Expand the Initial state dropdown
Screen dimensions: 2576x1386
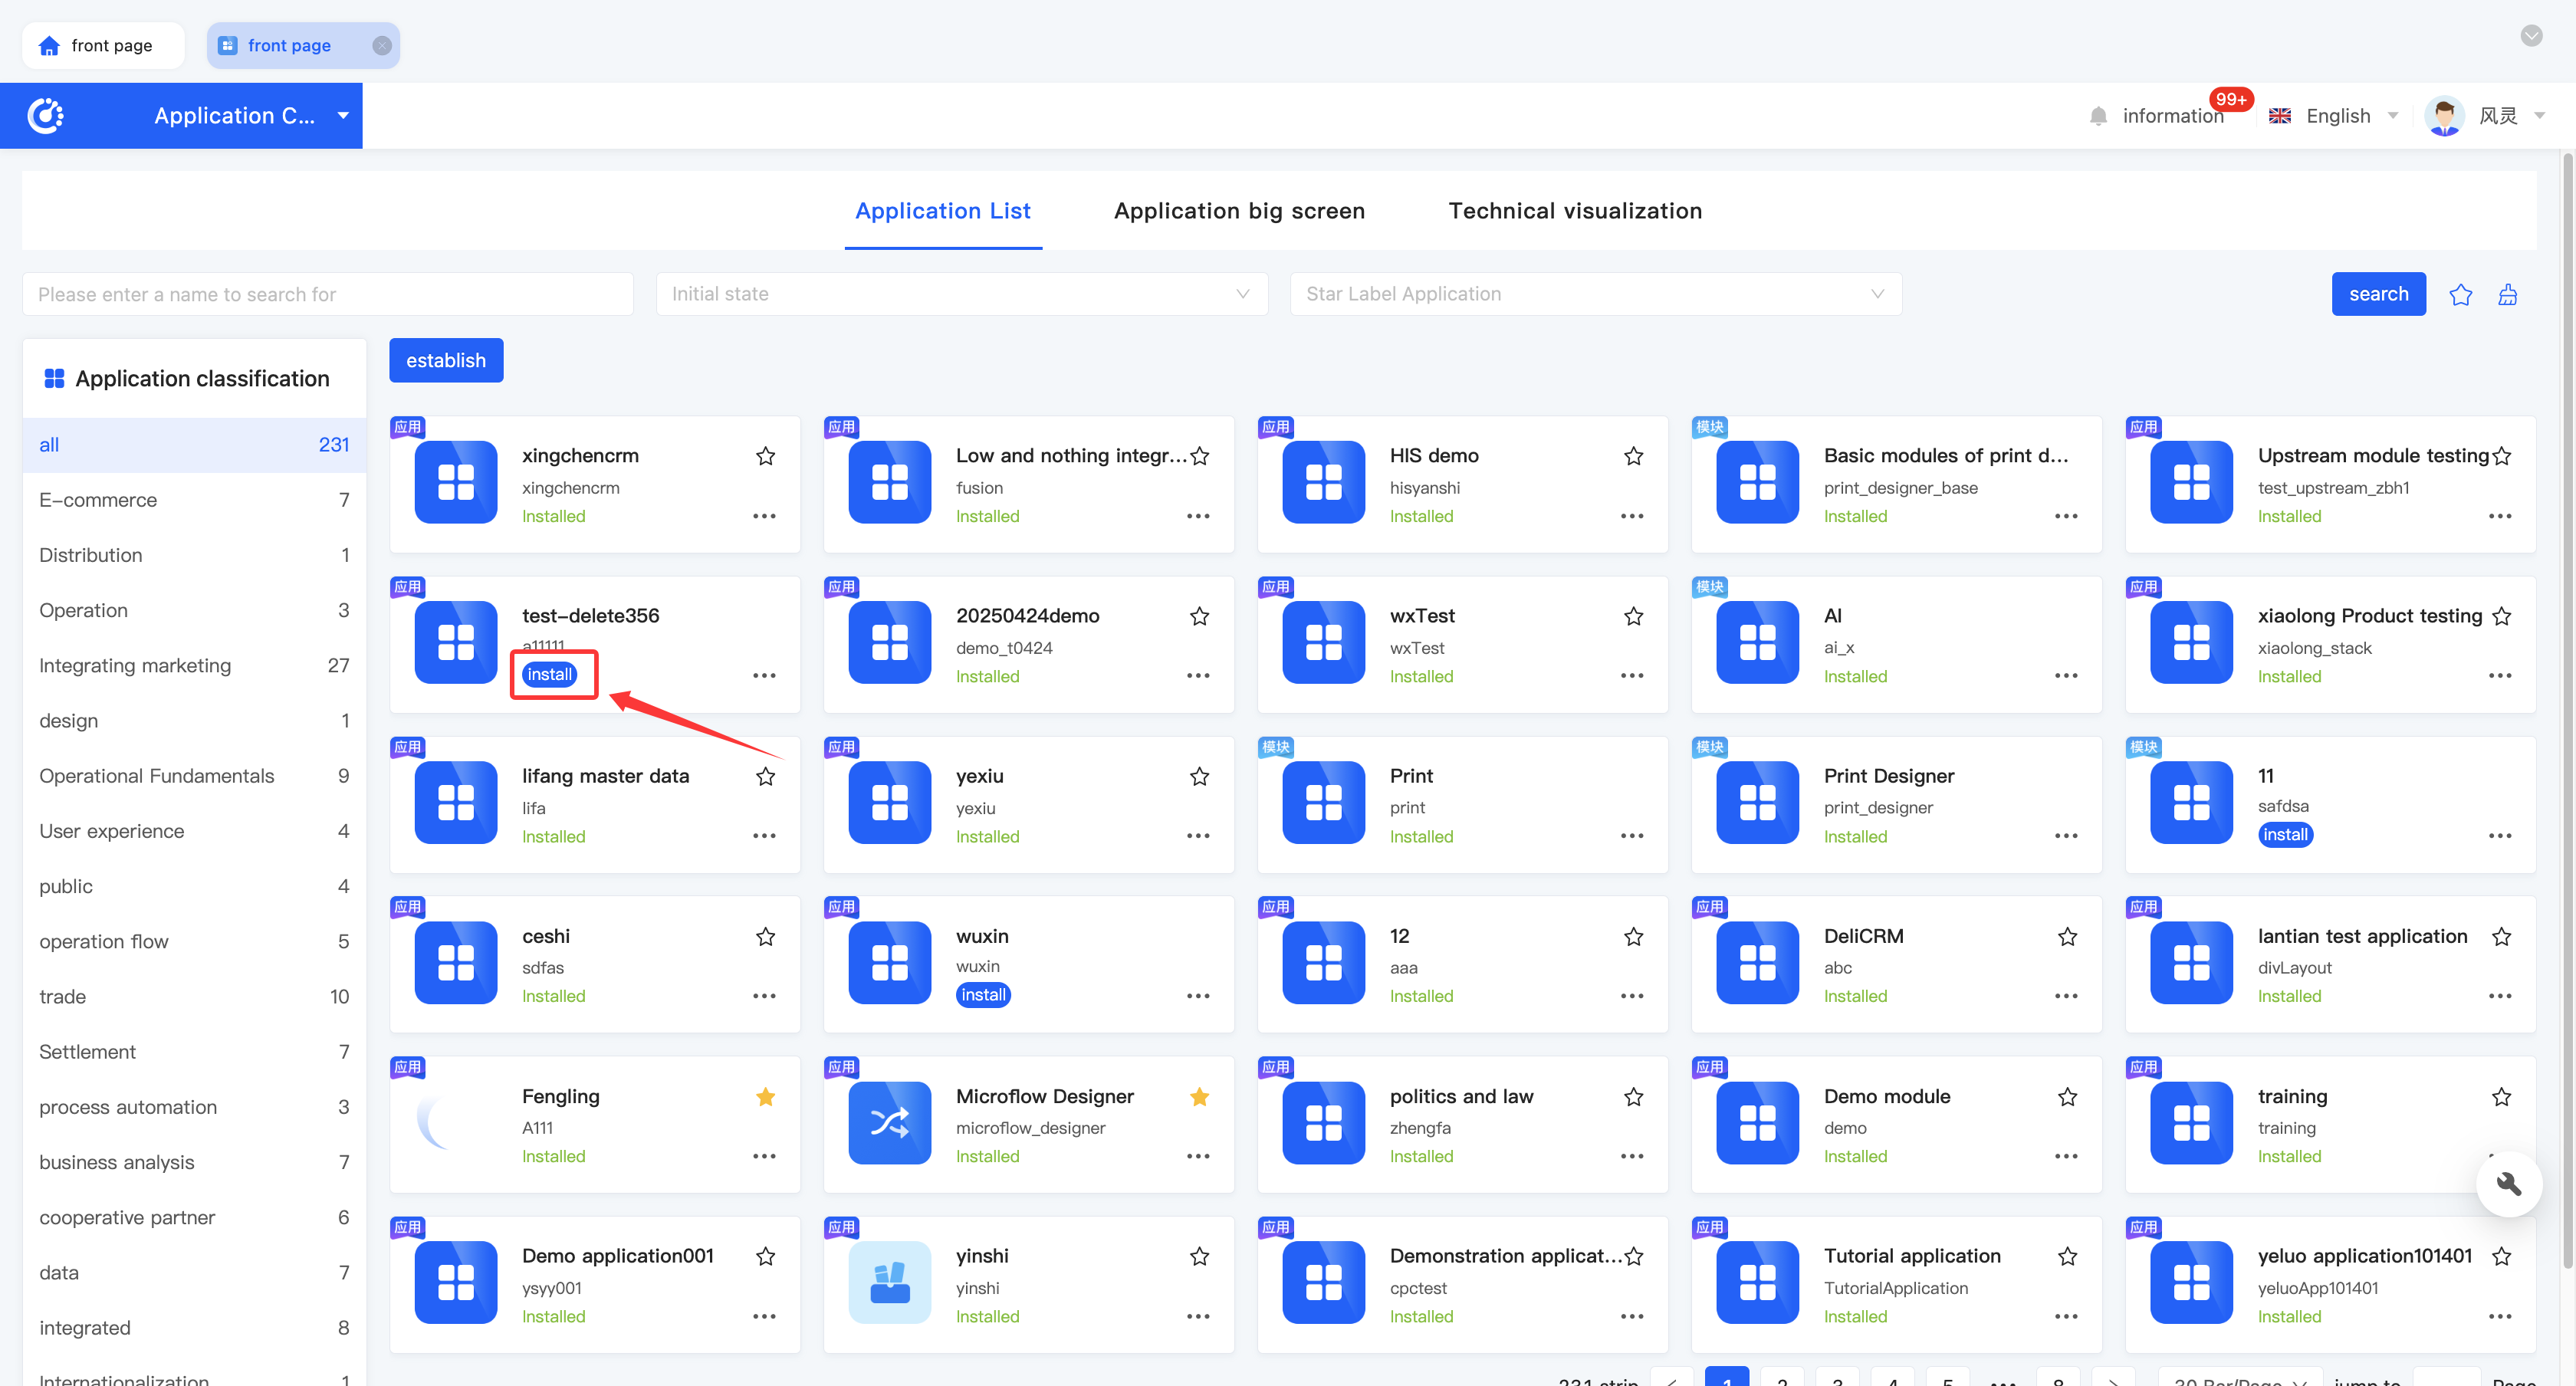[961, 294]
